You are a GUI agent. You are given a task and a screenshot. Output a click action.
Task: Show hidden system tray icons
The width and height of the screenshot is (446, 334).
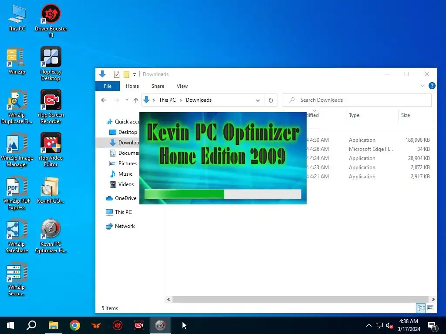[368, 325]
